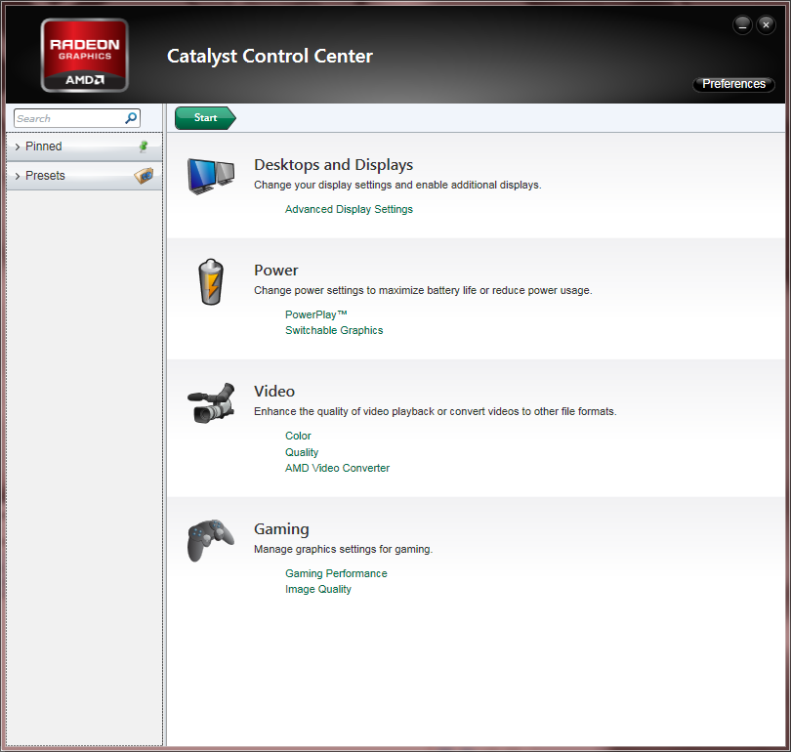Open Gaming Performance link

point(336,573)
